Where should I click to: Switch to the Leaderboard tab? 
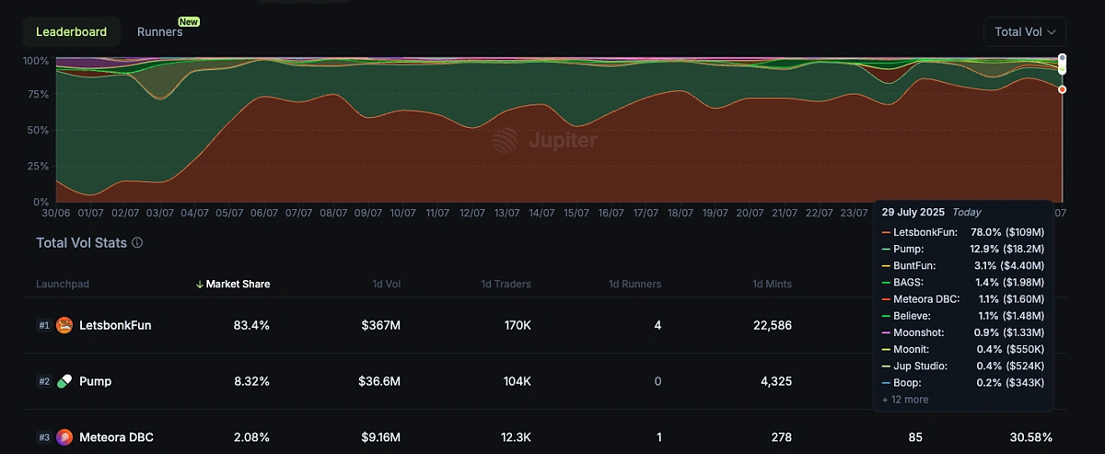[71, 31]
